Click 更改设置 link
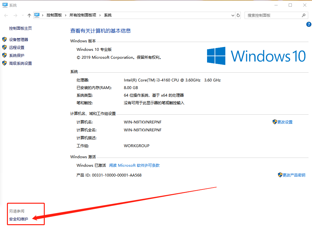 click(x=285, y=122)
